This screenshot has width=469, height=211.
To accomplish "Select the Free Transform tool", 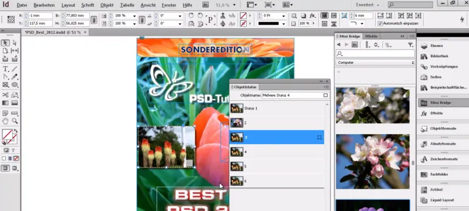I will [15, 95].
